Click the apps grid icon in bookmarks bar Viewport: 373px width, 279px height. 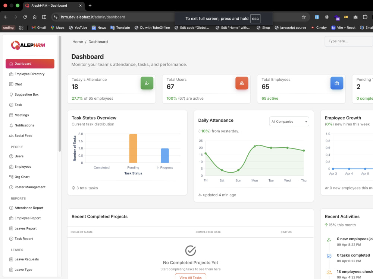tap(21, 28)
